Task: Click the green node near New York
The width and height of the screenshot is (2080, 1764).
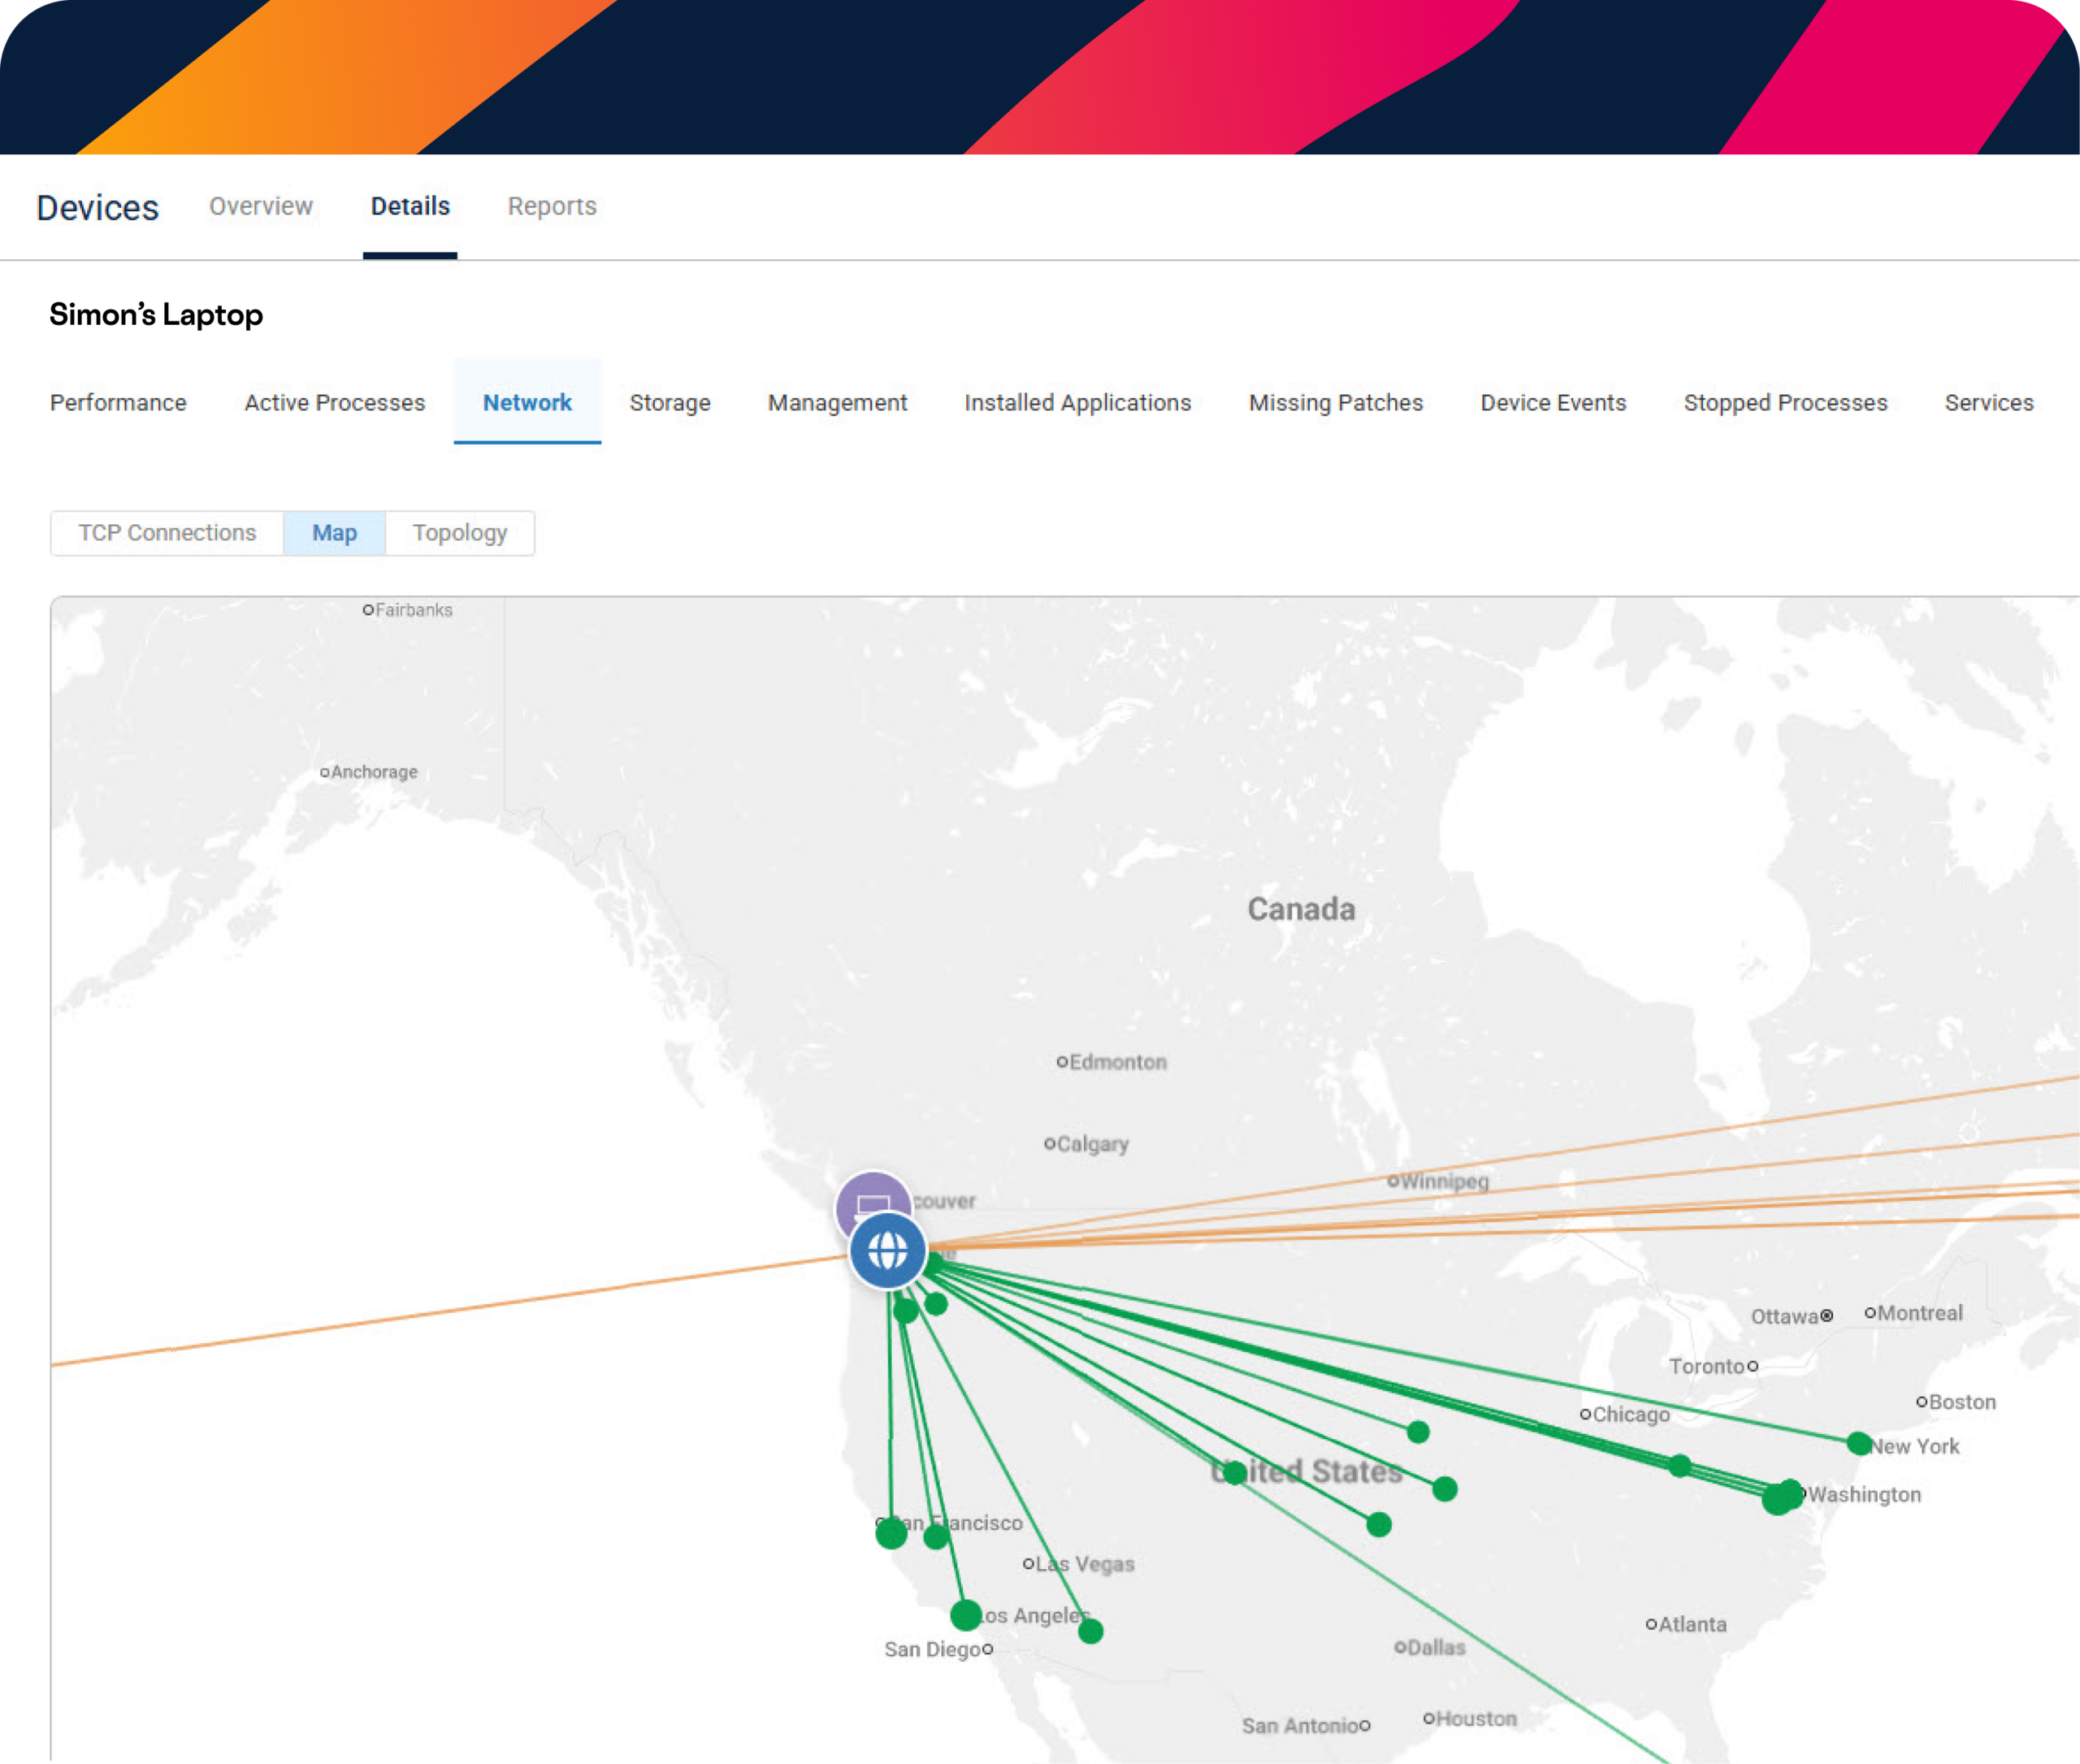Action: click(1859, 1443)
